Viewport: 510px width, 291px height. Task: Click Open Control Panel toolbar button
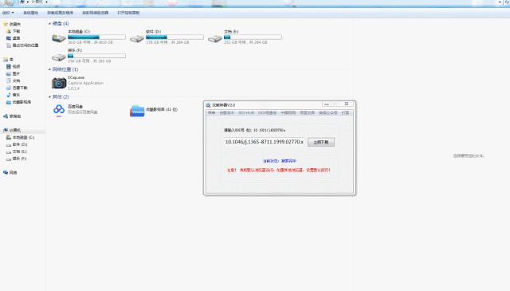point(128,13)
